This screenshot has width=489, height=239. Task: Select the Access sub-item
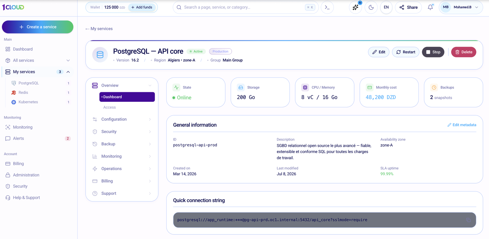[x=109, y=107]
